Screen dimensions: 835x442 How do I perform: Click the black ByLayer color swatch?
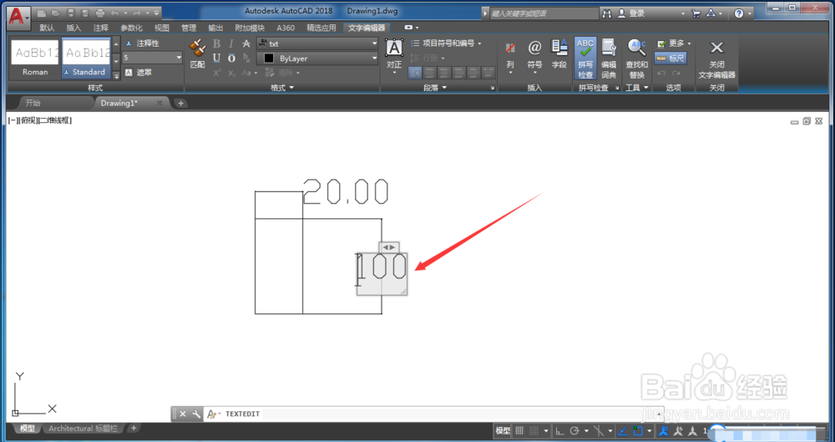click(269, 58)
